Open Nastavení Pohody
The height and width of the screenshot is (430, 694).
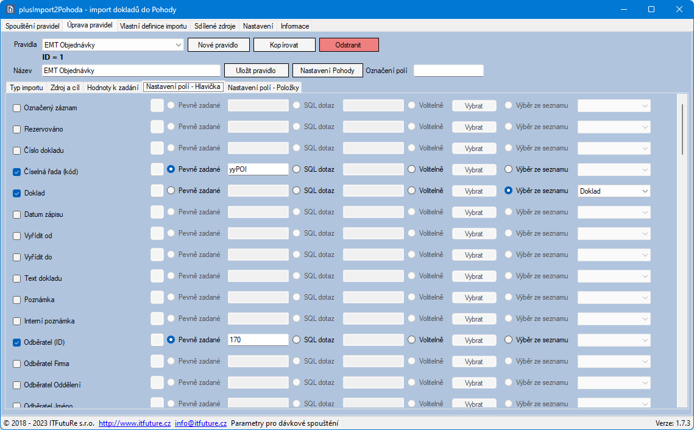point(328,70)
